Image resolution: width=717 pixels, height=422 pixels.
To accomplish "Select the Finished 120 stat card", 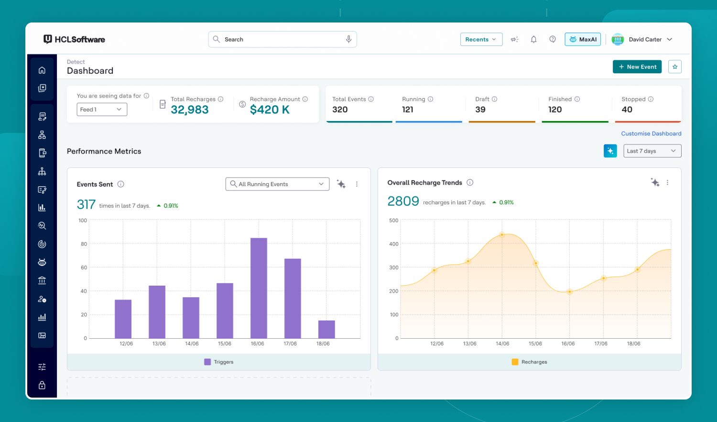I will pyautogui.click(x=575, y=104).
